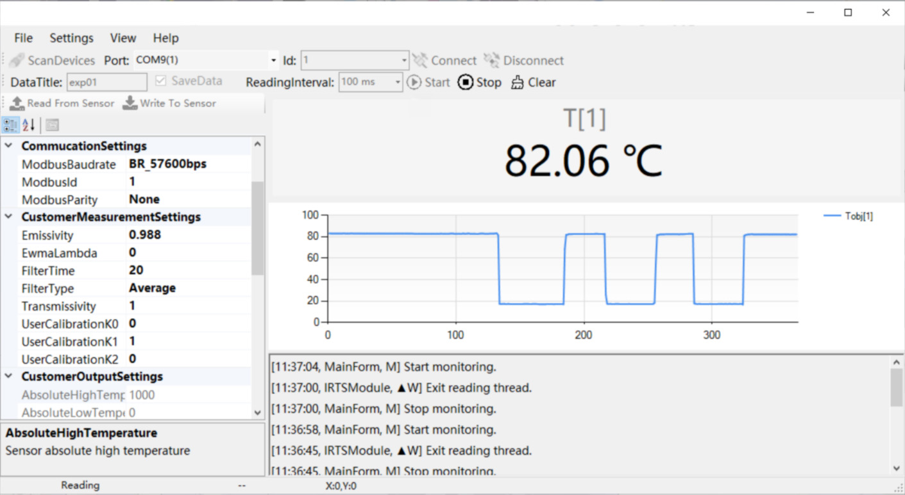Image resolution: width=905 pixels, height=495 pixels.
Task: Click the ScanDevices toolbar icon
Action: [17, 60]
